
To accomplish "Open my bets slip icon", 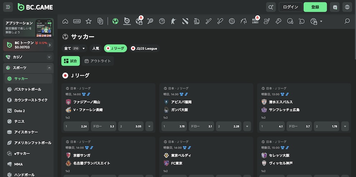I will (100, 21).
